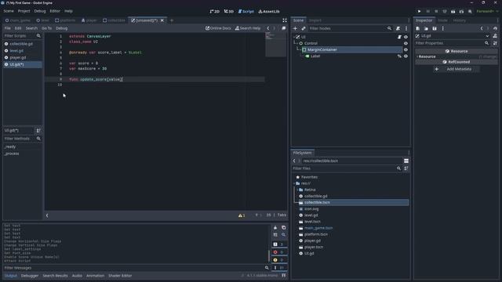Go to previous script edit location
Screen dimensions: 502x282
pos(268,28)
